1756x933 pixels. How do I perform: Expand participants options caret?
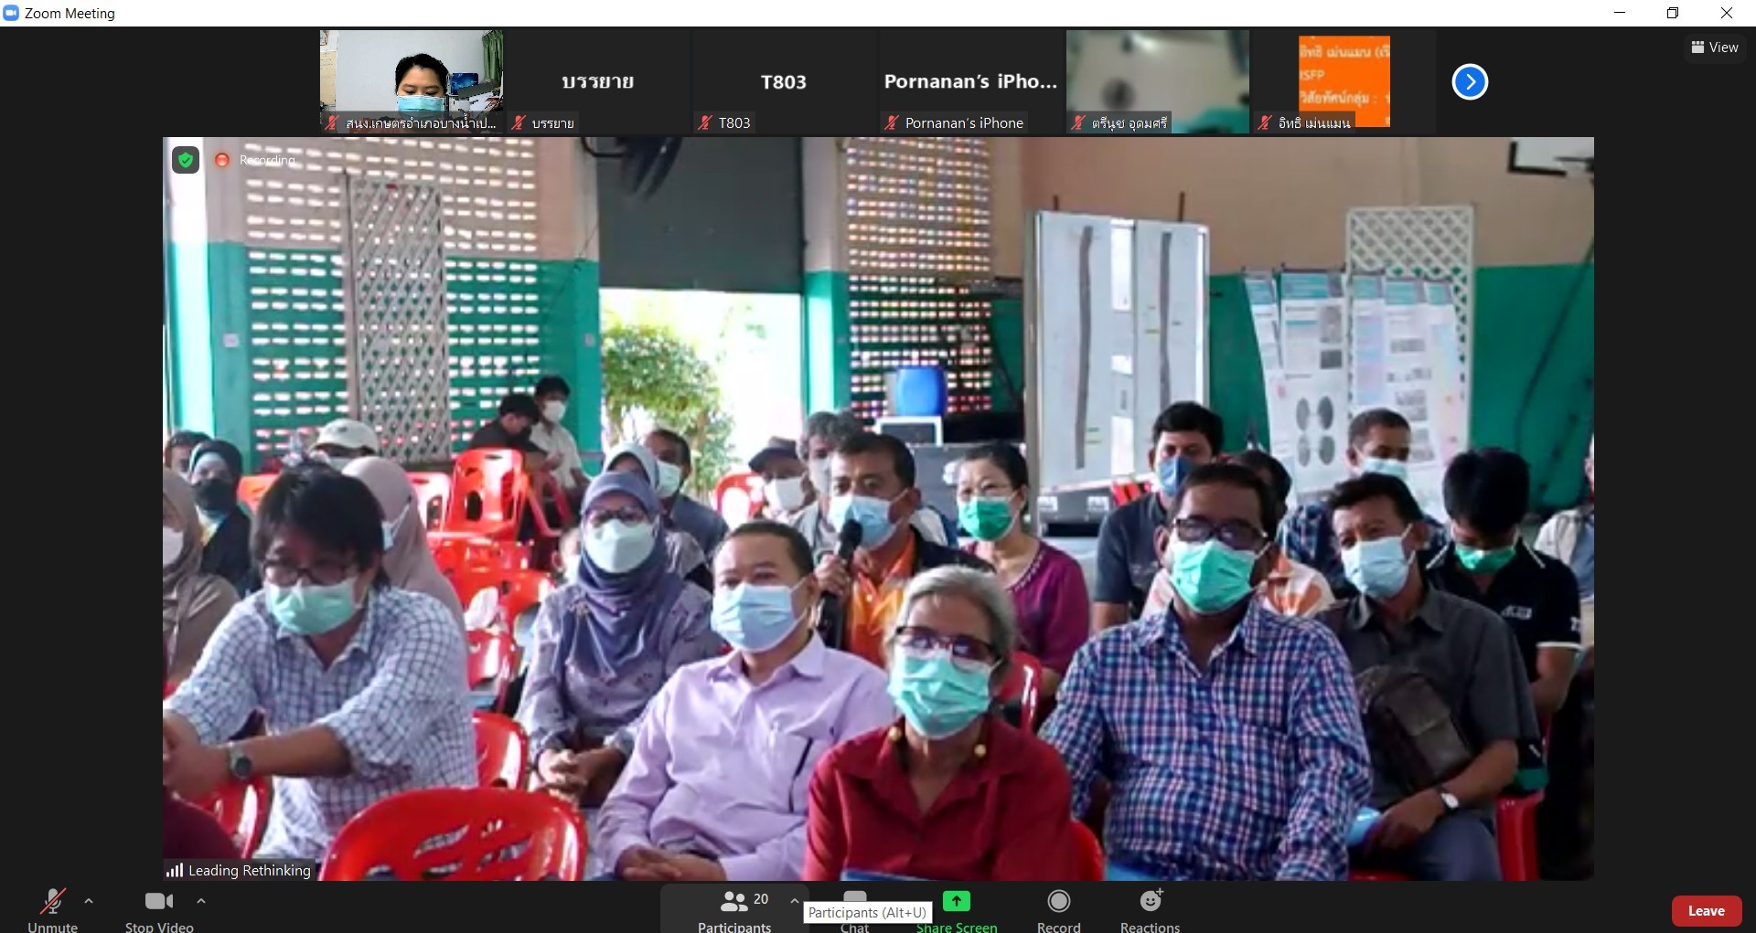(x=794, y=901)
